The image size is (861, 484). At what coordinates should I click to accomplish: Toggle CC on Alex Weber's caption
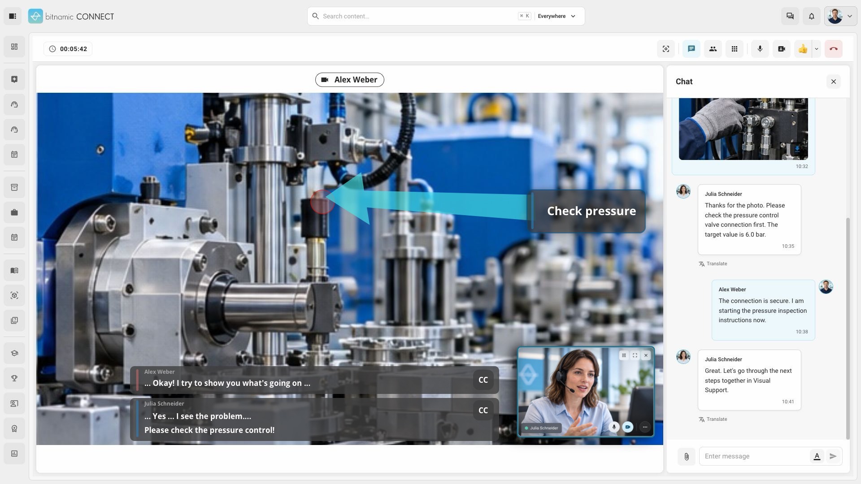tap(483, 380)
